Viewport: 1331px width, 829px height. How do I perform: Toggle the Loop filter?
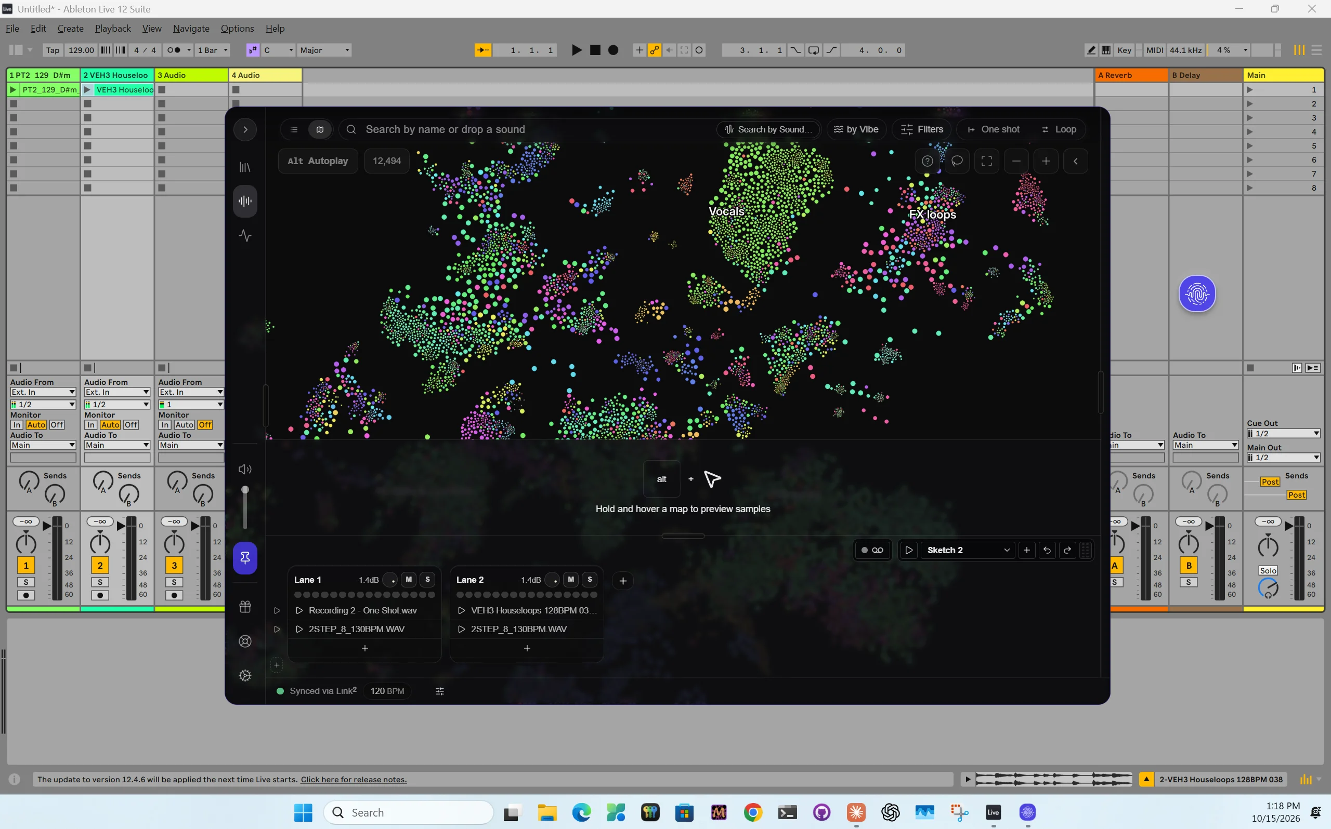point(1059,129)
